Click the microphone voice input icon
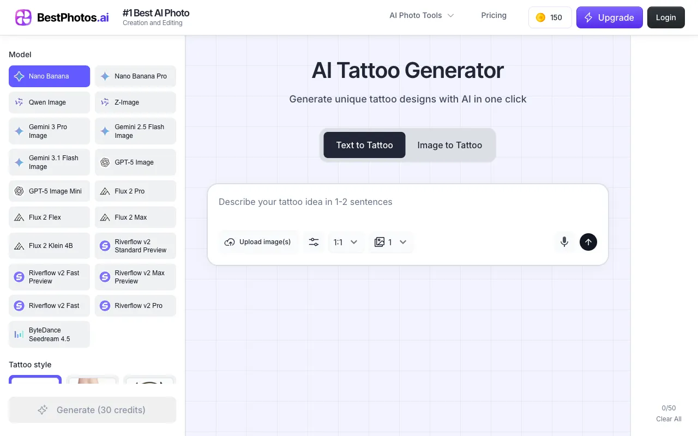Screen dimensions: 698x436 [x=564, y=241]
